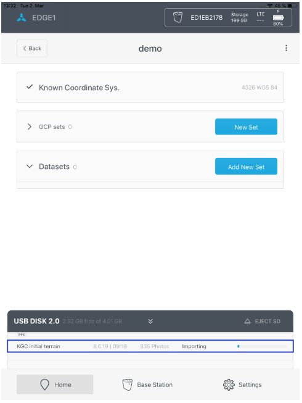This screenshot has width=302, height=403.
Task: Open the three-dot more options menu
Action: [x=286, y=48]
